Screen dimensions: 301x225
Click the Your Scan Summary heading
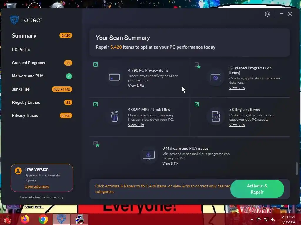click(x=123, y=38)
